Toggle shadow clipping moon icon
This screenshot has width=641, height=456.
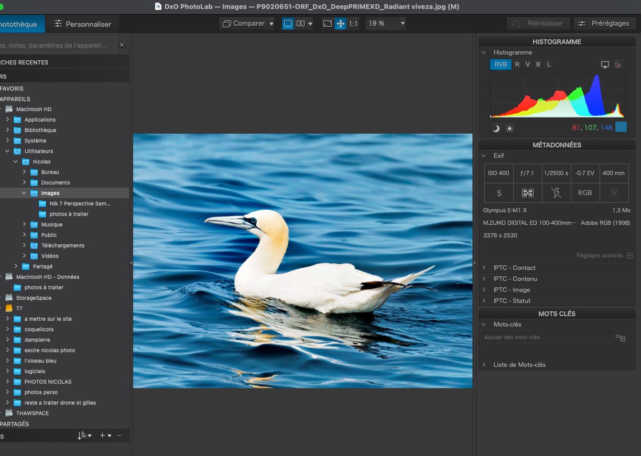[x=496, y=128]
